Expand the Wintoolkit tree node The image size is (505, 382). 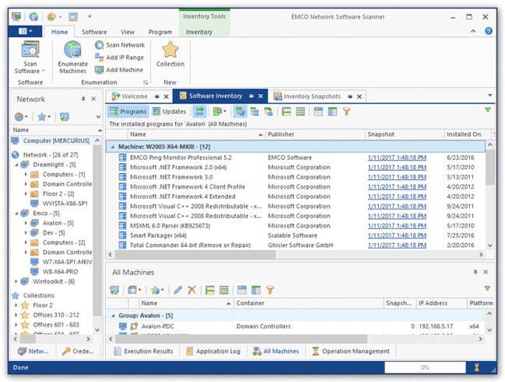tap(16, 281)
